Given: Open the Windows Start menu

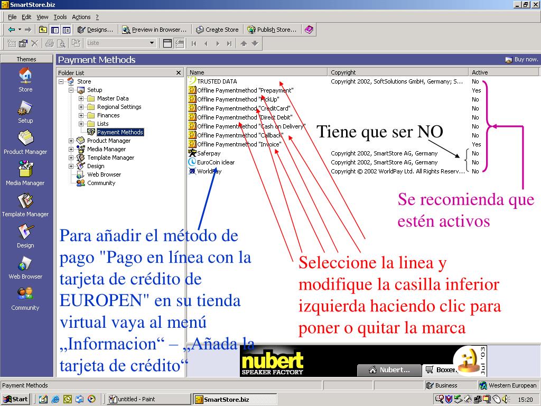Looking at the screenshot, I should [x=15, y=399].
